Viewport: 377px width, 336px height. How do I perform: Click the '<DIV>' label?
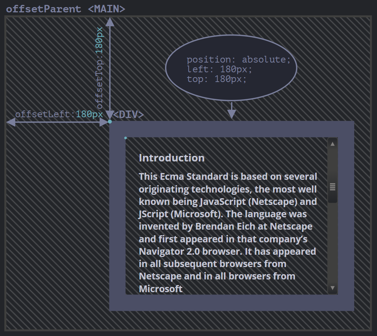coord(128,115)
